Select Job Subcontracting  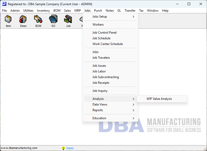click(111, 77)
